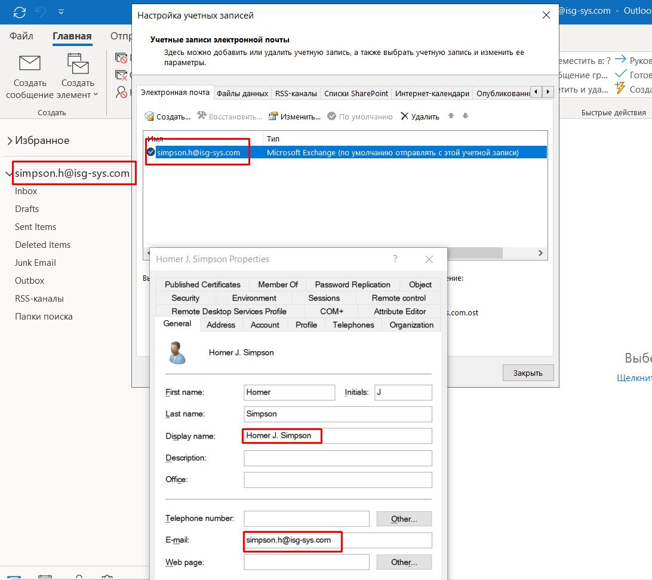Open the Environment tab
The image size is (652, 580).
(254, 298)
